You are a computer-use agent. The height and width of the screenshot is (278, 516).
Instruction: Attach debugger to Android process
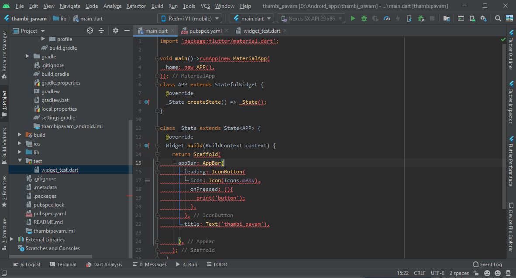[x=421, y=18]
